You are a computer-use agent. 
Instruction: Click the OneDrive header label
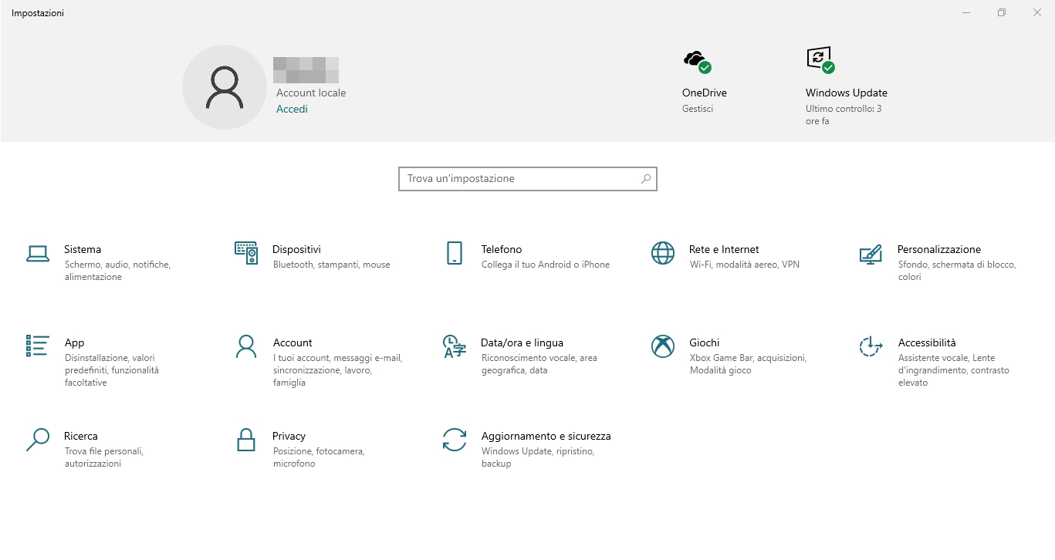pos(705,93)
